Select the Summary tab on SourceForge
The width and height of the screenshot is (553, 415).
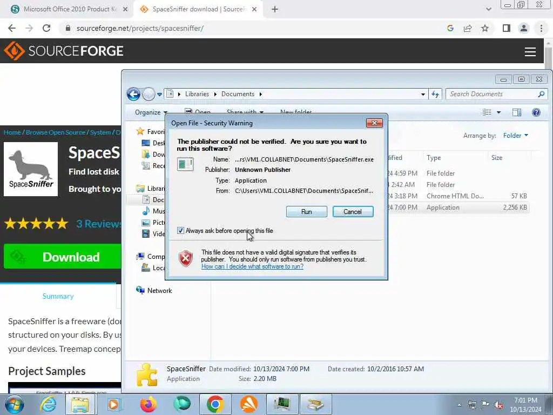(x=58, y=297)
